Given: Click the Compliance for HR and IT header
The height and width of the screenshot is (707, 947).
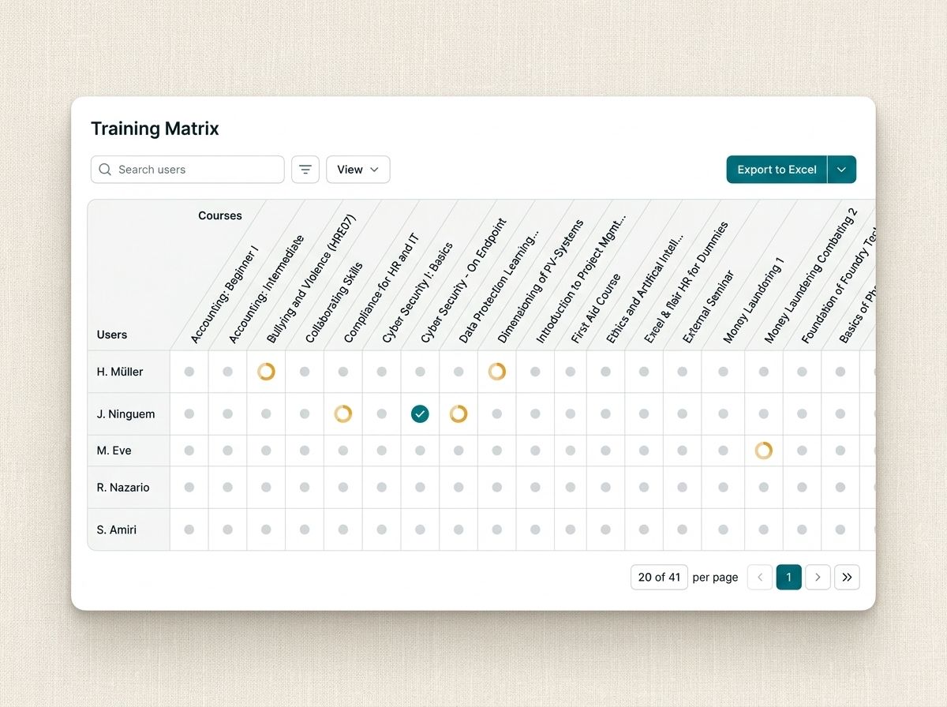Looking at the screenshot, I should (381, 288).
